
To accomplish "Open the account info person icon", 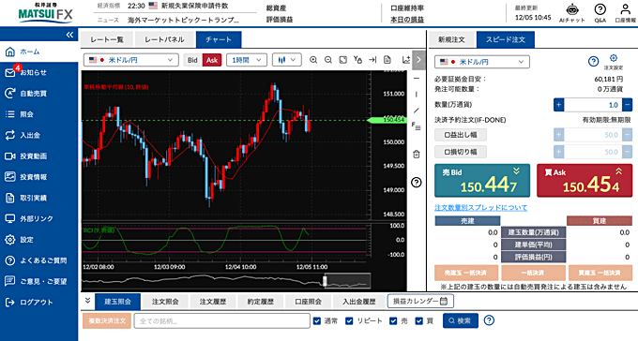I will 626,9.
